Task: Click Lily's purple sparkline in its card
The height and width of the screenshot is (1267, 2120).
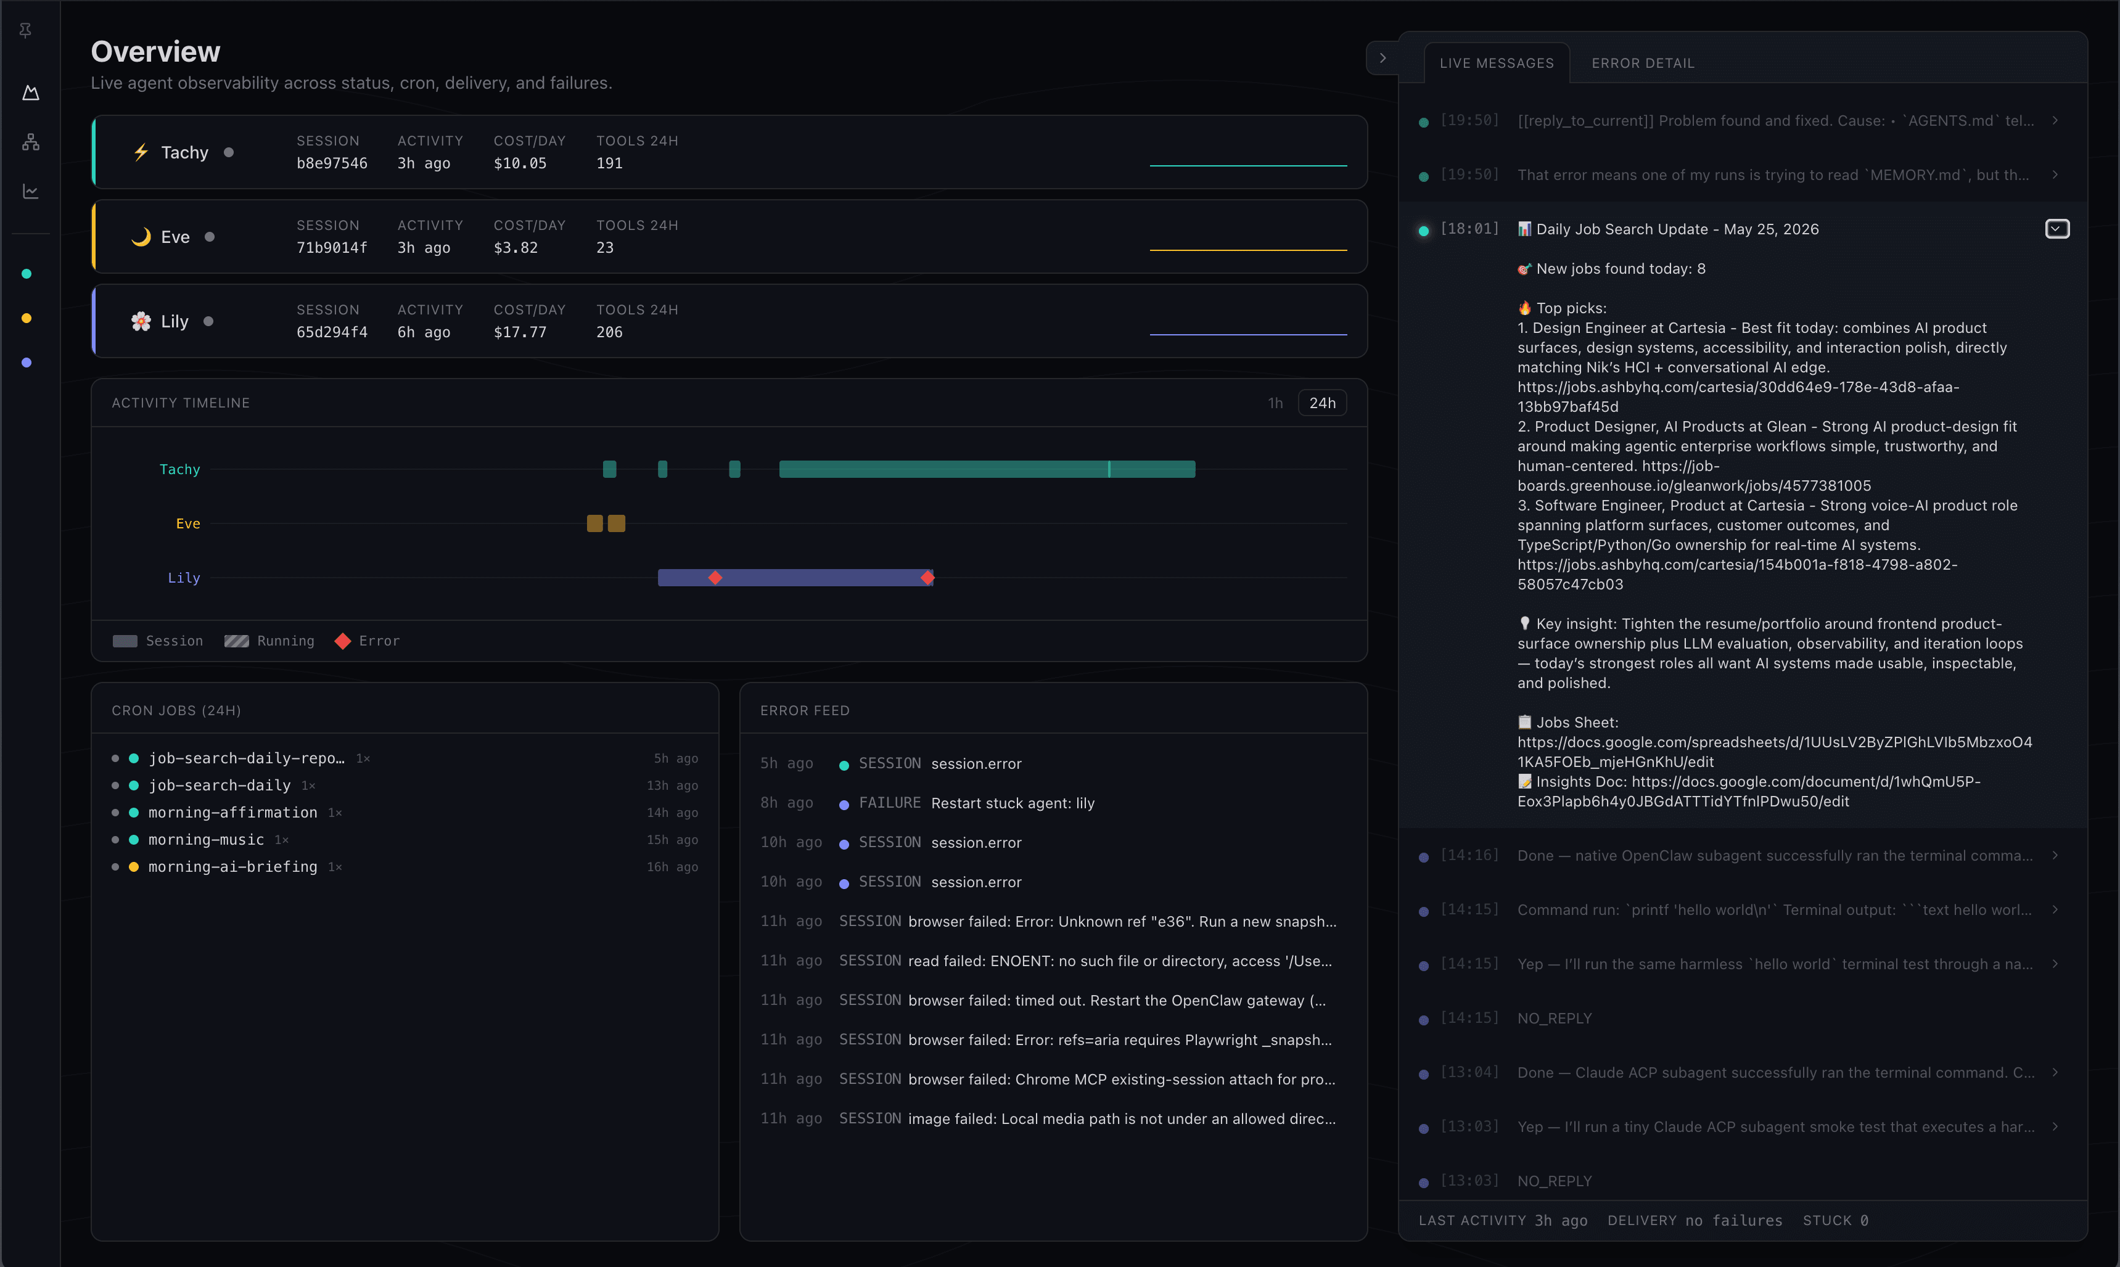Action: point(1248,334)
